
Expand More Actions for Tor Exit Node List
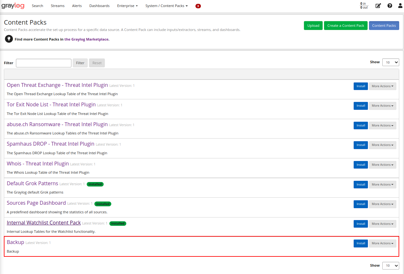[382, 106]
